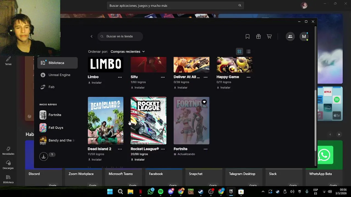Image resolution: width=351 pixels, height=197 pixels.
Task: Open Telegram Desktop tile in Microsoft Store
Action: [244, 178]
